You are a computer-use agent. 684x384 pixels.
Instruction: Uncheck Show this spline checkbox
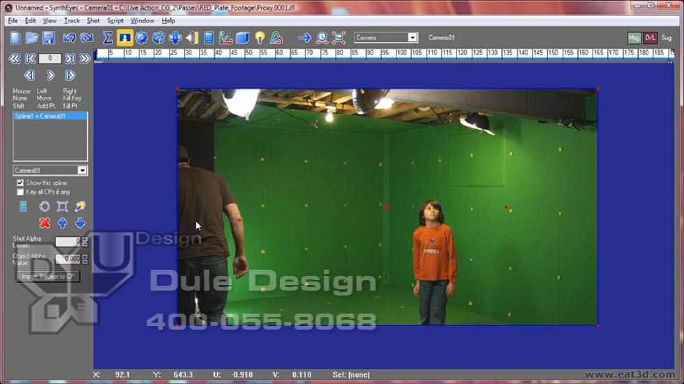(20, 183)
